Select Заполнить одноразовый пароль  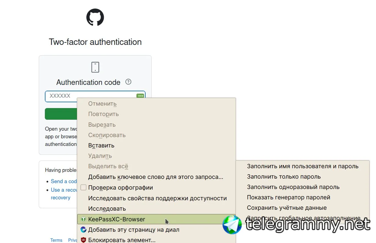(302, 187)
